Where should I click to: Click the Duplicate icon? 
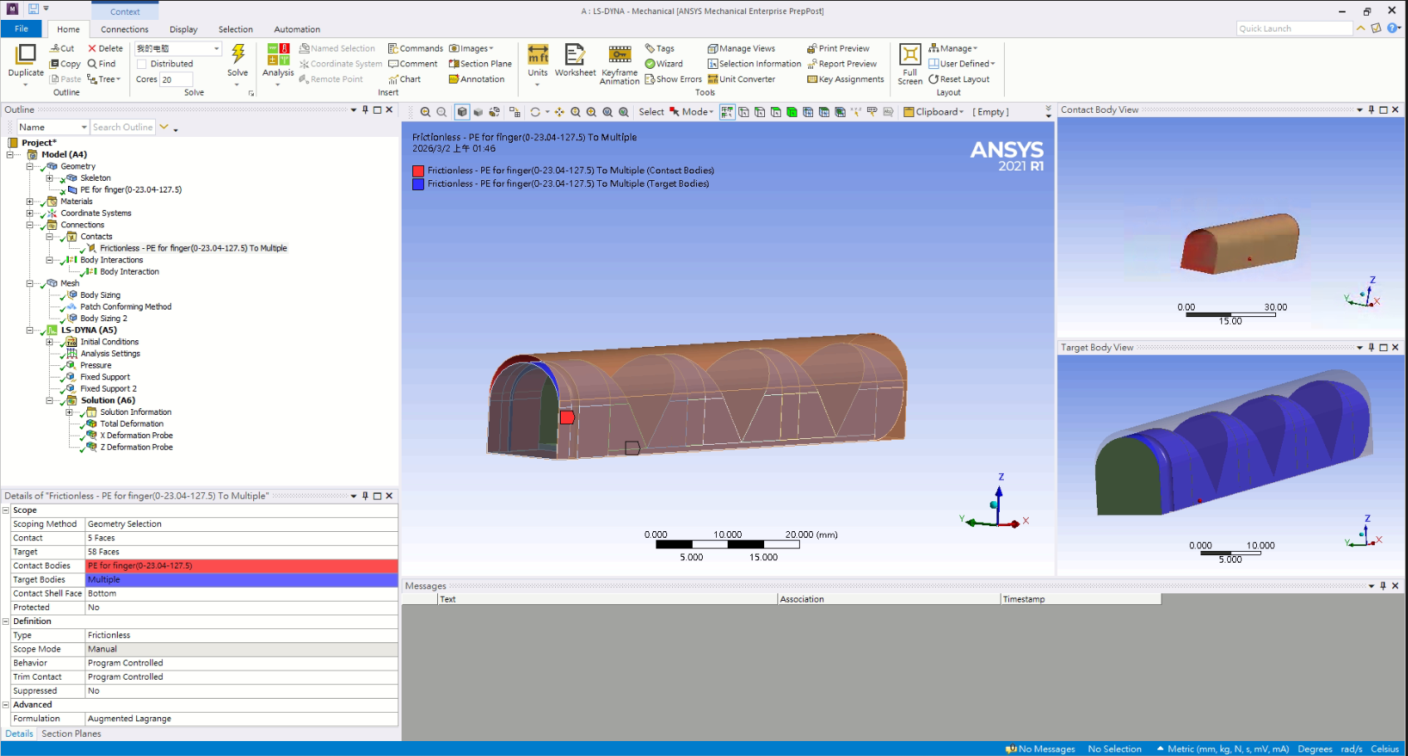point(26,56)
